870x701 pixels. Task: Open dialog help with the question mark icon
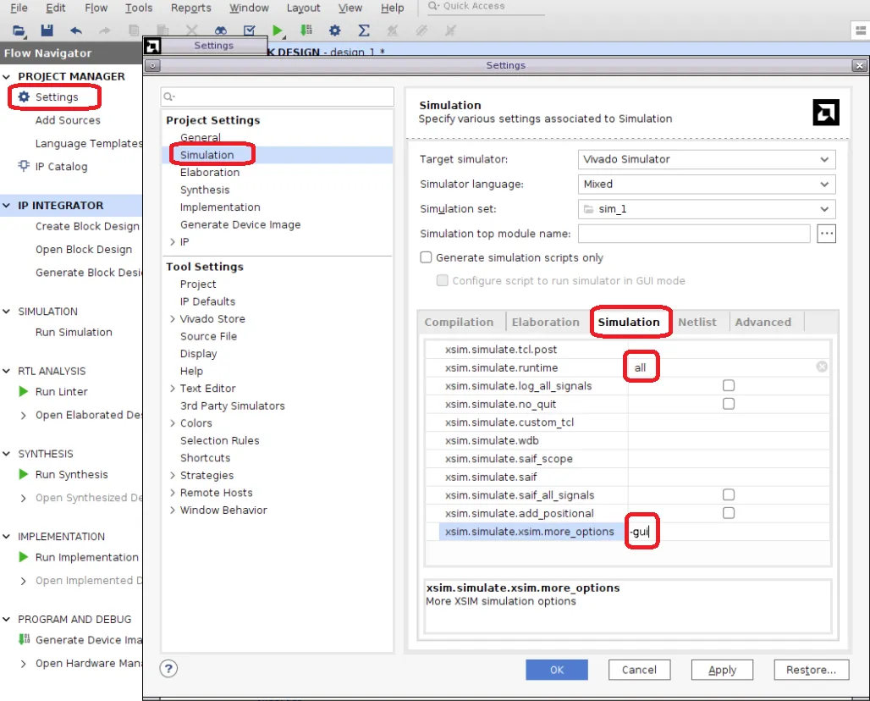click(x=168, y=669)
